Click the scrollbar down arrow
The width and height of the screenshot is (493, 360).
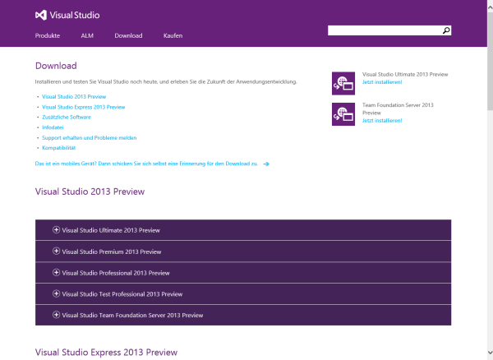point(491,353)
